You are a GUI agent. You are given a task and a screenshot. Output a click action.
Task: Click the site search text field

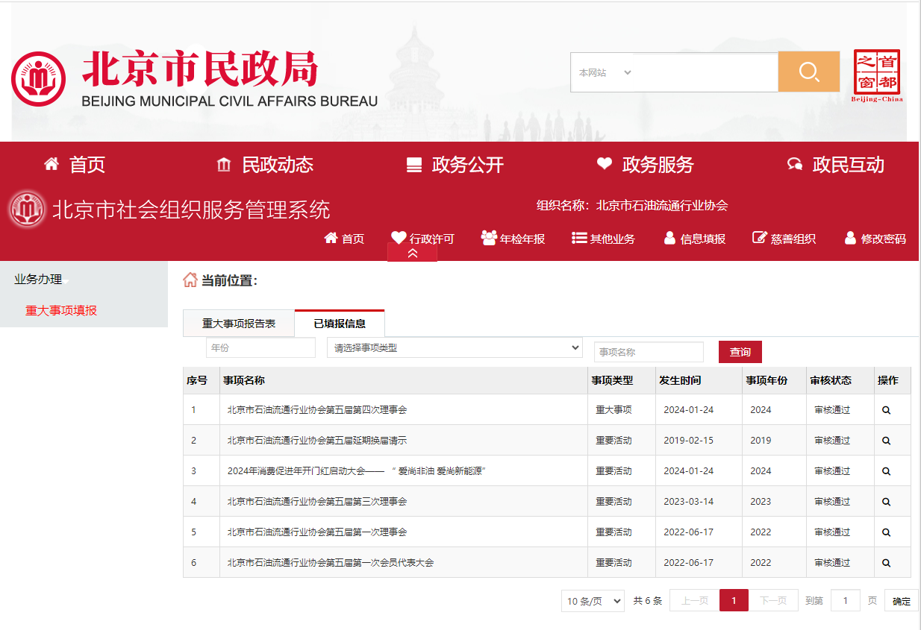pos(707,72)
